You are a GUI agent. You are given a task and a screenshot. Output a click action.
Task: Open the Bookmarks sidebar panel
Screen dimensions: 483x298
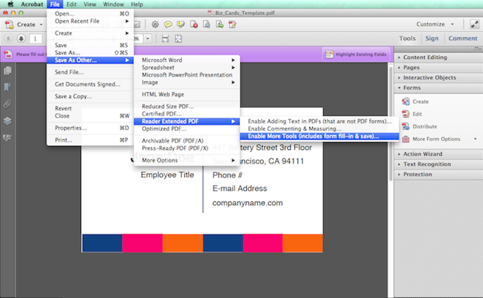click(7, 87)
